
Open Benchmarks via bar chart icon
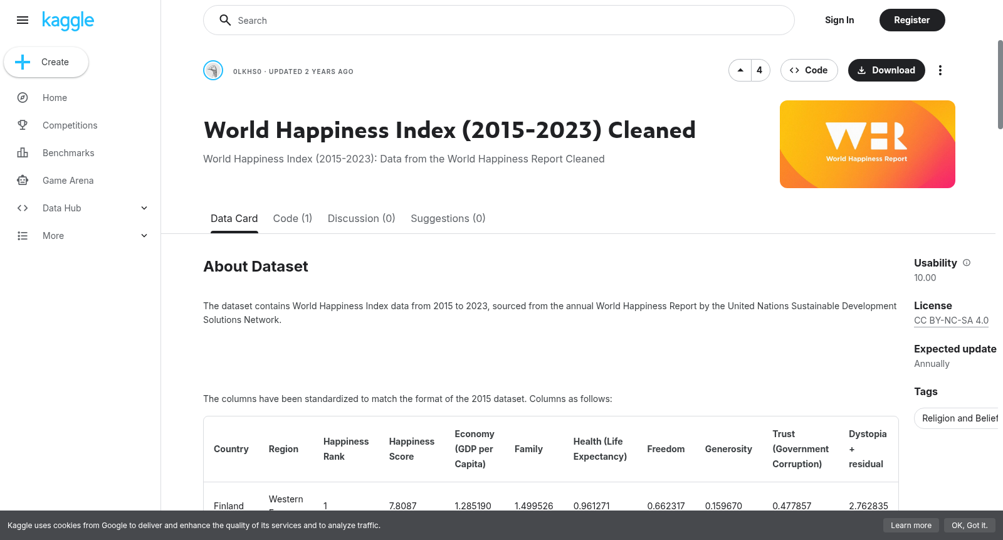pyautogui.click(x=23, y=153)
